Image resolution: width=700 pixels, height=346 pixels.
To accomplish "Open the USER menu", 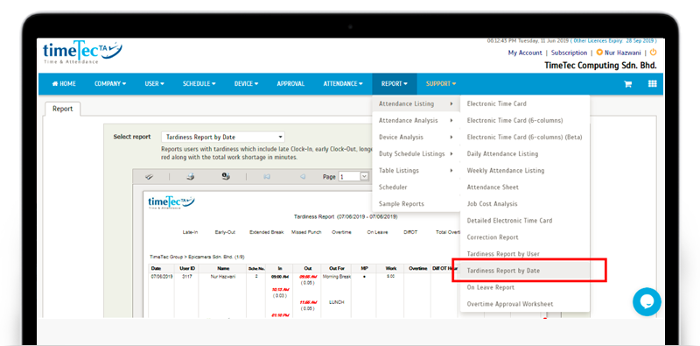I will [x=155, y=83].
